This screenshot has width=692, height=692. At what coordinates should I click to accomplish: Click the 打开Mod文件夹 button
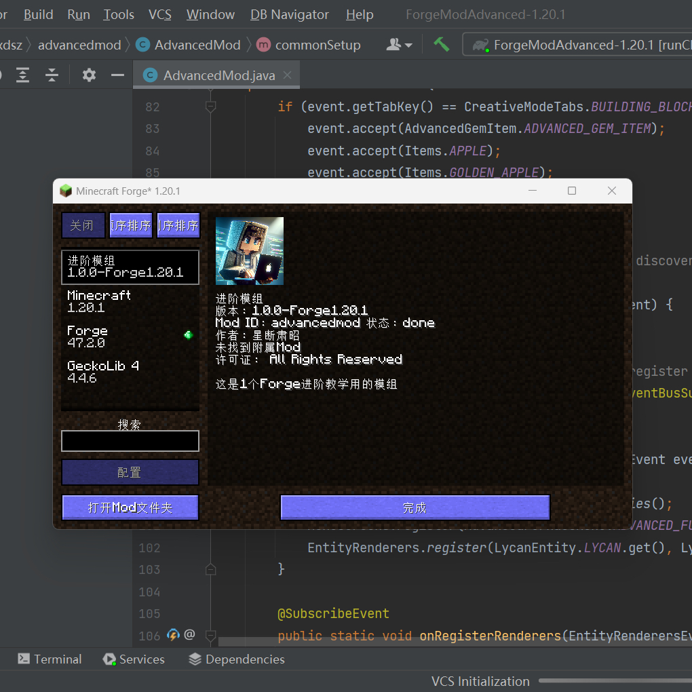coord(130,507)
